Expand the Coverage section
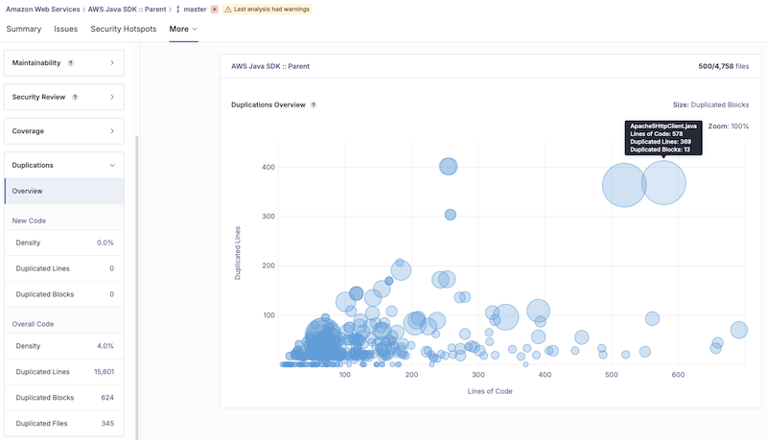Image resolution: width=767 pixels, height=440 pixels. [111, 130]
